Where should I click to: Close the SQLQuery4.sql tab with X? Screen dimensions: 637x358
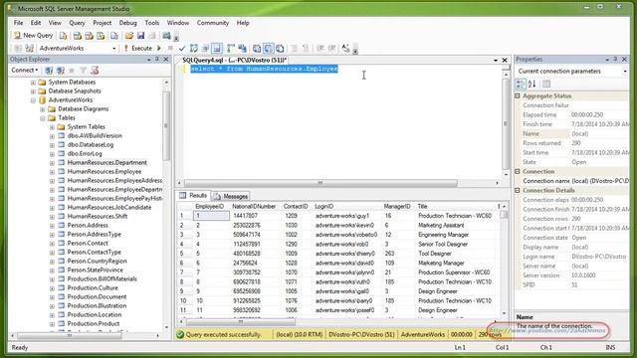(x=505, y=60)
